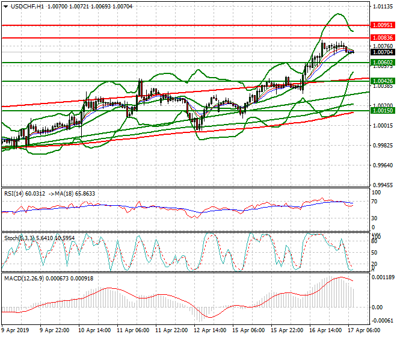Select the green 1.00602 price level label
The height and width of the screenshot is (337, 397).
tap(383, 63)
